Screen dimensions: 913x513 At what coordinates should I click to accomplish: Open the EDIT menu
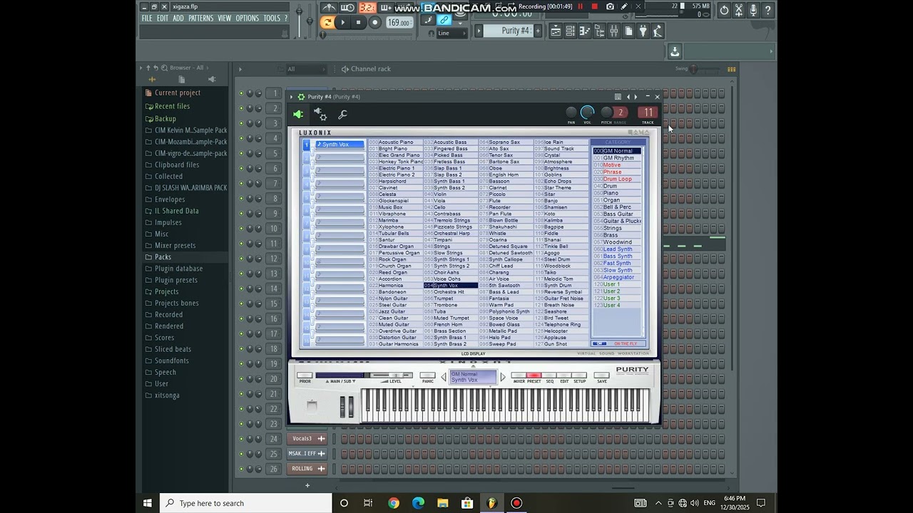coord(163,19)
